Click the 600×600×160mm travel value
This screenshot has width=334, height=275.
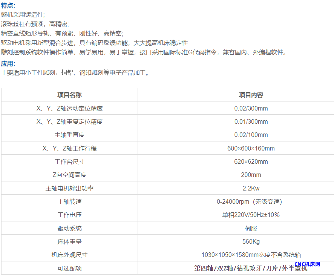(251, 148)
